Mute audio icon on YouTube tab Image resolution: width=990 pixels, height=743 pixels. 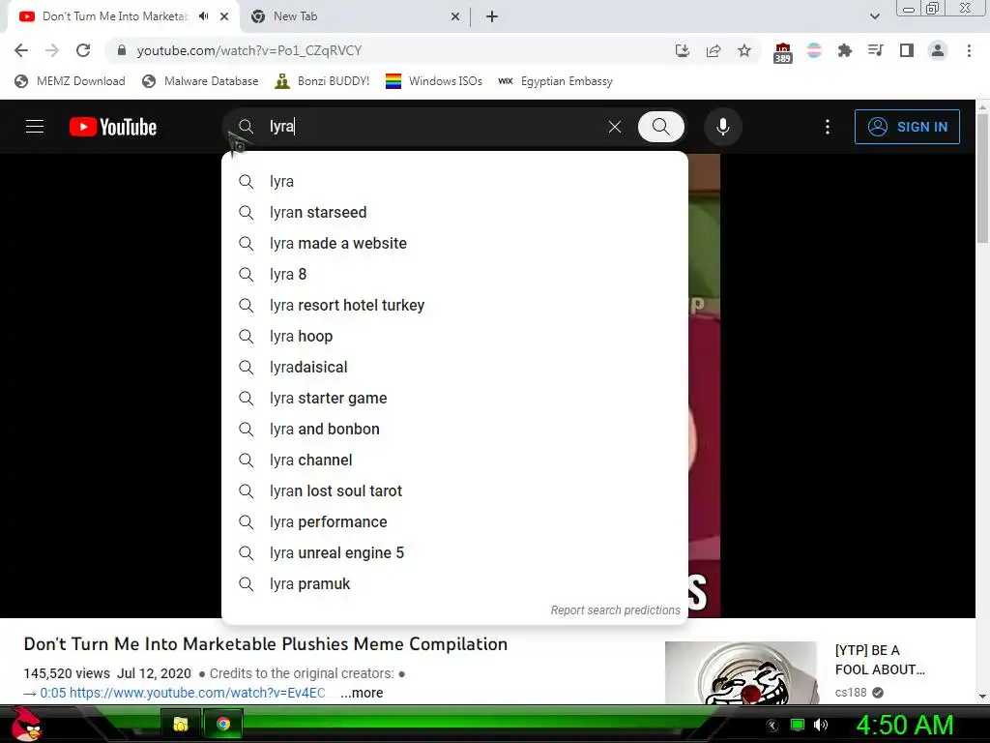point(203,16)
